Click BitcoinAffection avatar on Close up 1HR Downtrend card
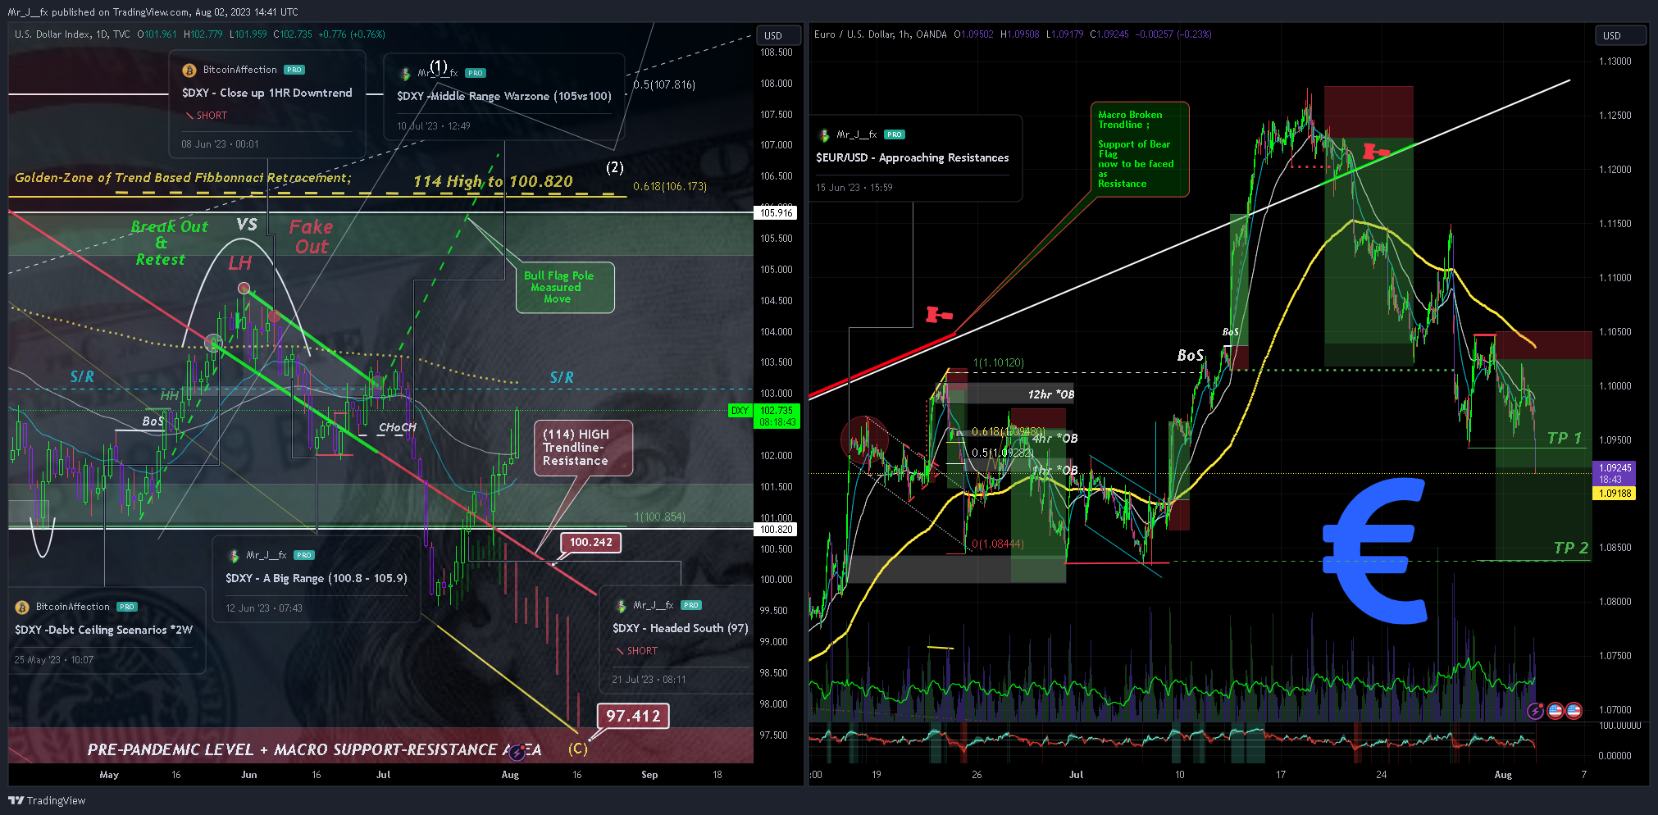The image size is (1658, 815). tap(189, 71)
